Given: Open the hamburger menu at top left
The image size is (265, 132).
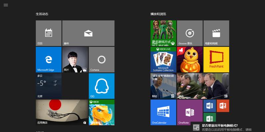Looking at the screenshot, I should [x=6, y=5].
